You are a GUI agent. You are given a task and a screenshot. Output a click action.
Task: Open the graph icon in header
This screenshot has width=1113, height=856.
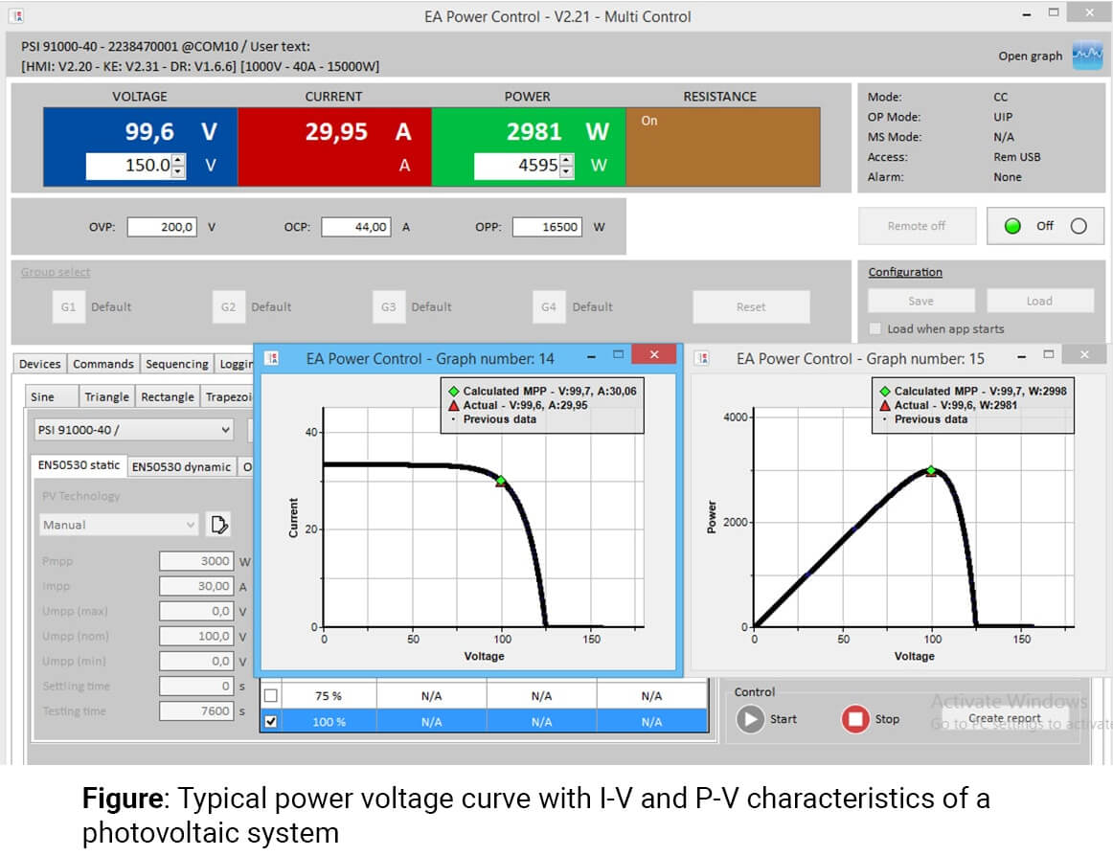(x=1086, y=56)
